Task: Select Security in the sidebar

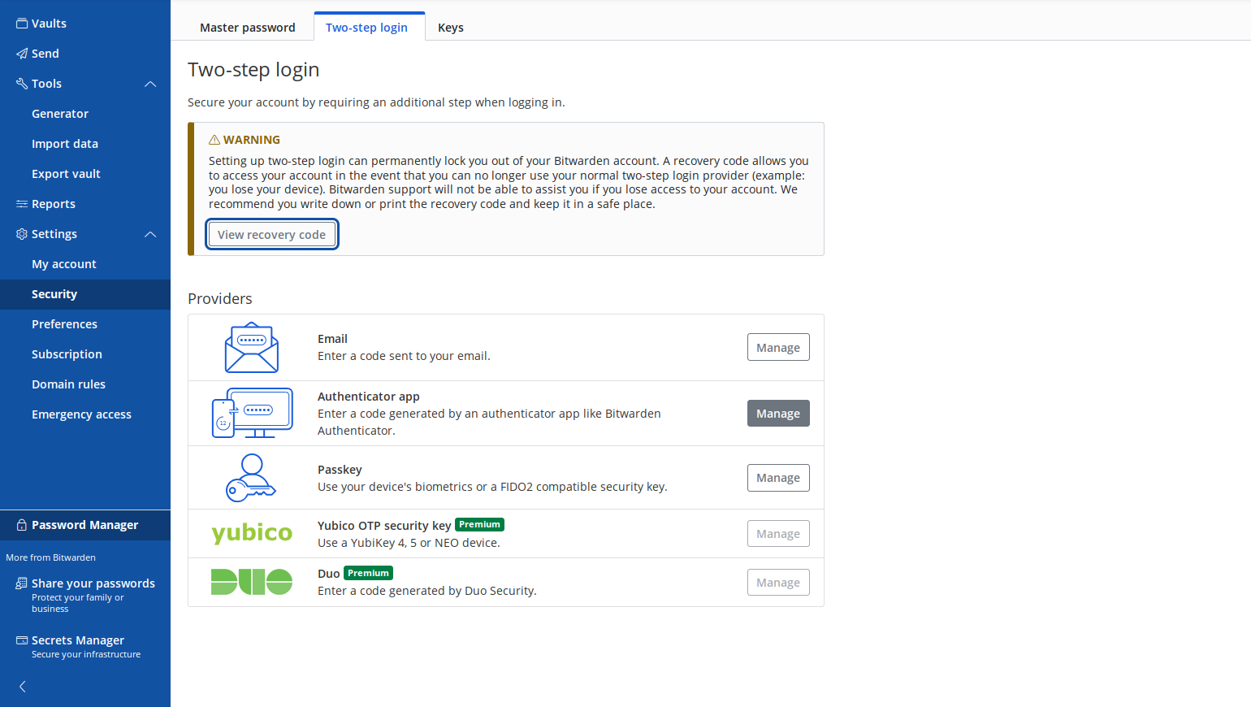Action: tap(85, 294)
